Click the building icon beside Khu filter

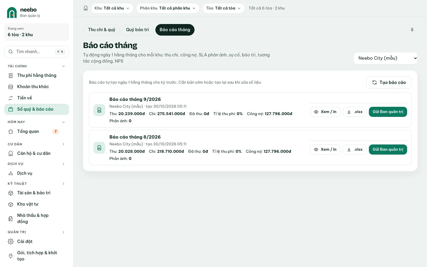click(x=86, y=8)
